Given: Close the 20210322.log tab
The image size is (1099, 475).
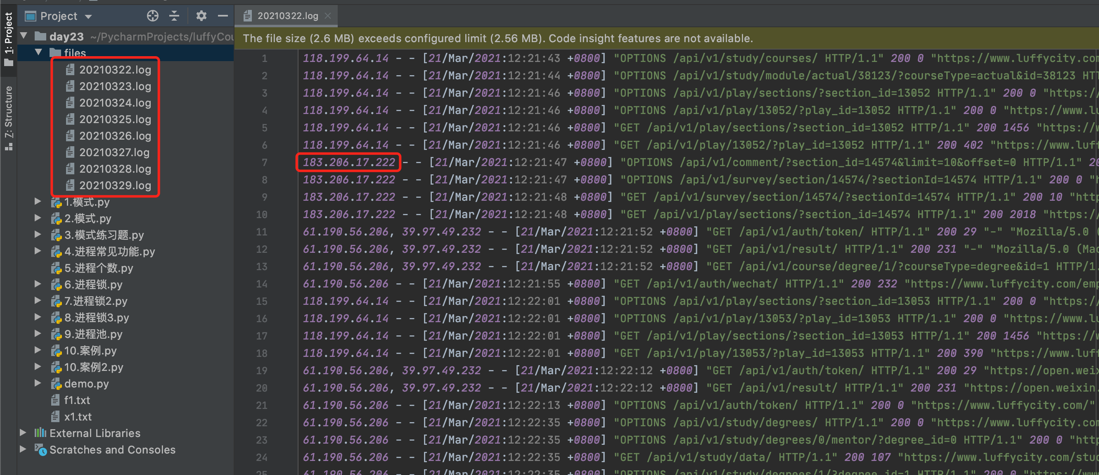Looking at the screenshot, I should coord(328,16).
